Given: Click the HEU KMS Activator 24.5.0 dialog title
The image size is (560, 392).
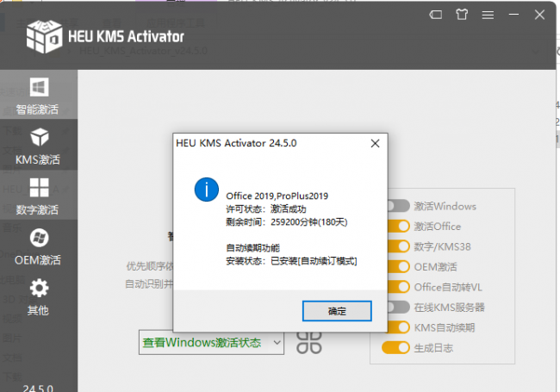Looking at the screenshot, I should click(x=236, y=143).
